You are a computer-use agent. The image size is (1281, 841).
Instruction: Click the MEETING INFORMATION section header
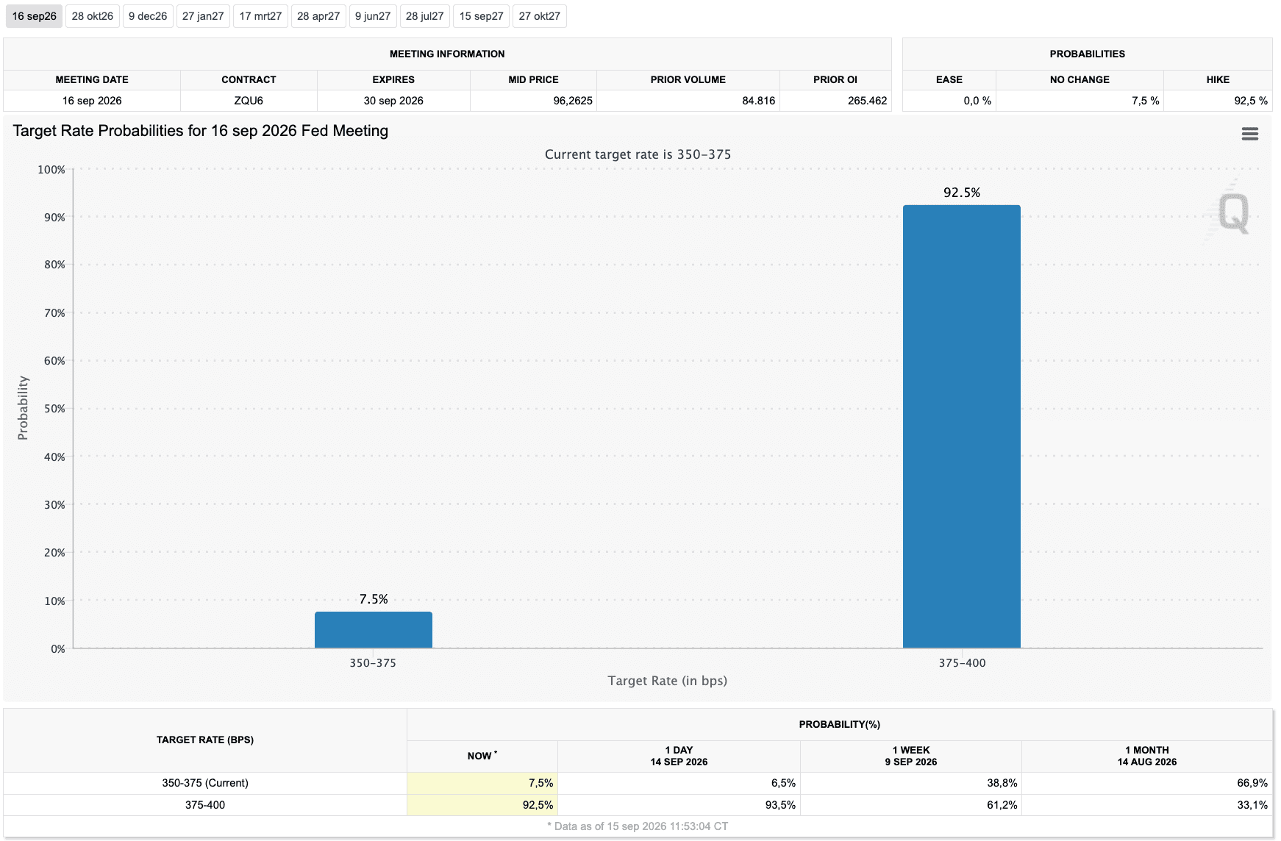(x=447, y=54)
